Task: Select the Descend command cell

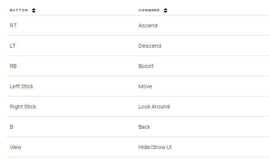Action: click(x=150, y=46)
